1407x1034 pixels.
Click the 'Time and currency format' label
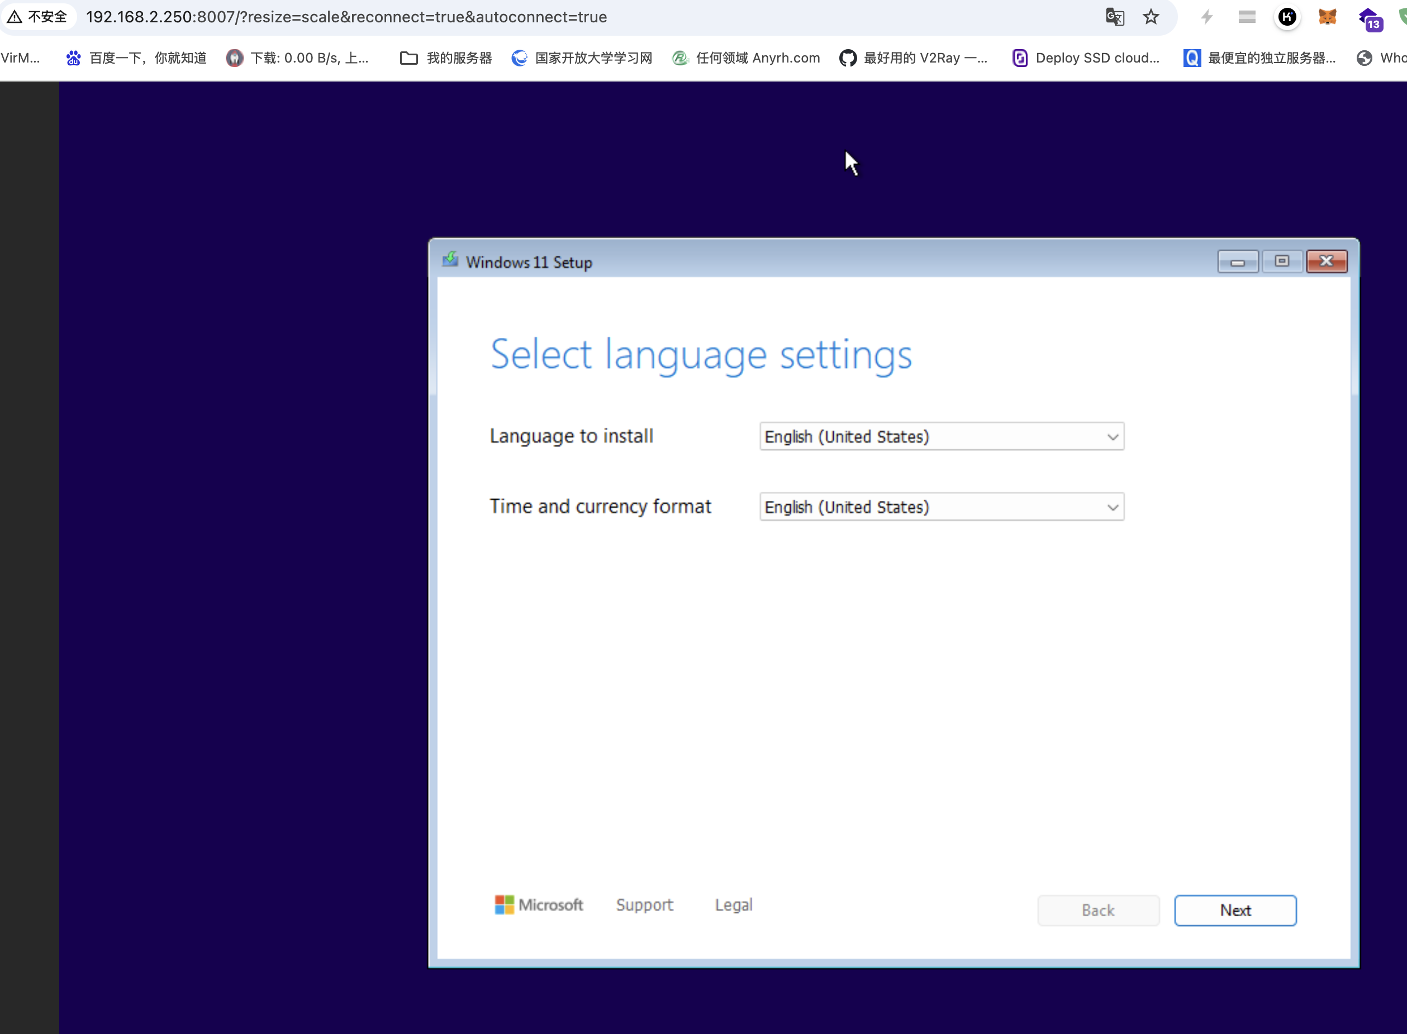click(x=600, y=506)
